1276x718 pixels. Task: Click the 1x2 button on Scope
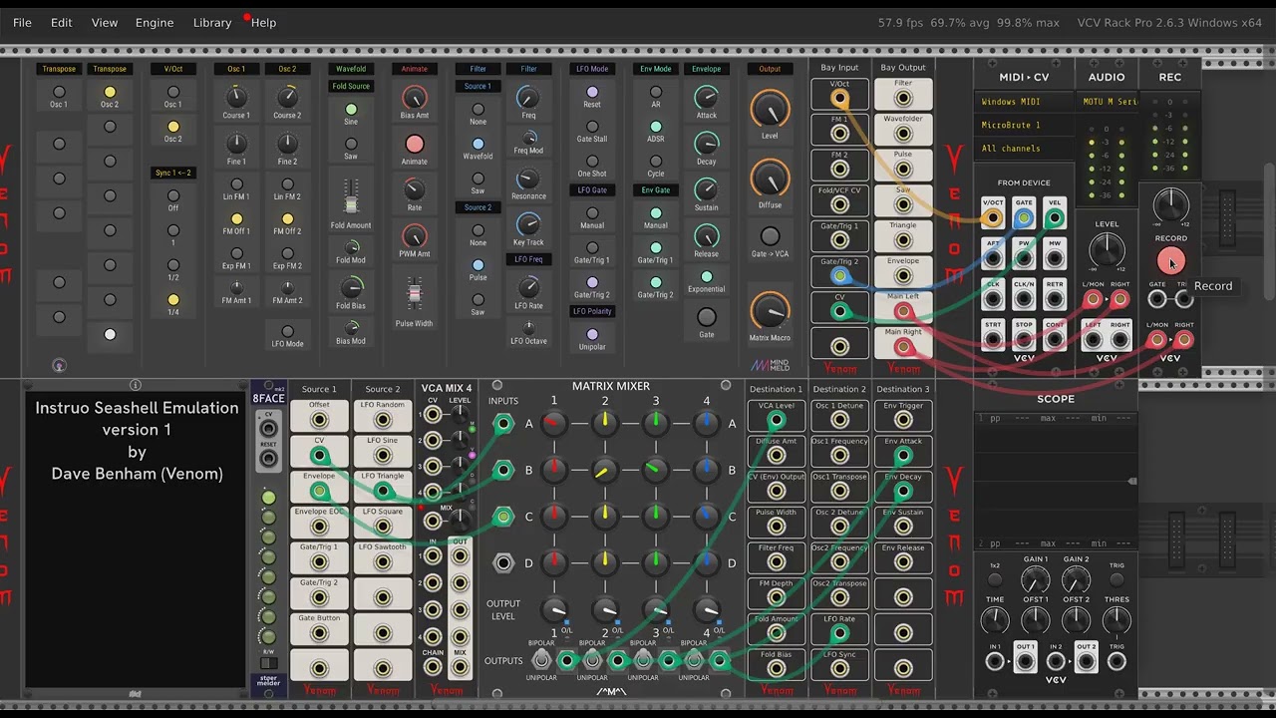point(995,579)
